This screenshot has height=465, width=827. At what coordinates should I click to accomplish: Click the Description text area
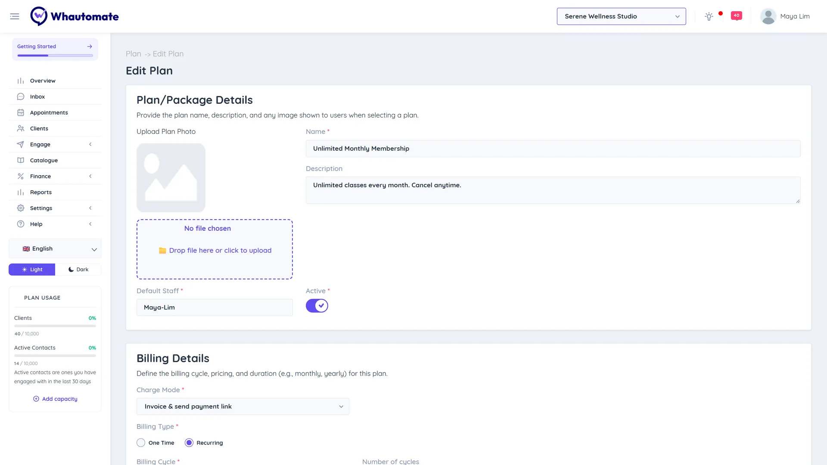pyautogui.click(x=553, y=190)
